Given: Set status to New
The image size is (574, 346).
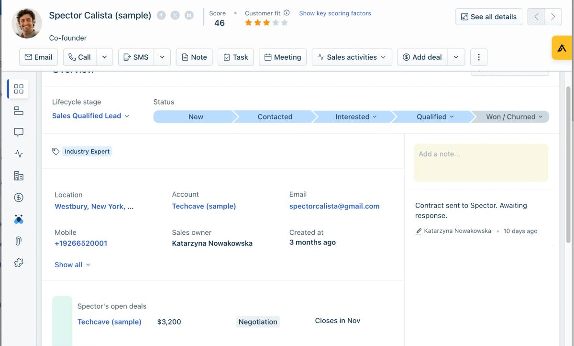Looking at the screenshot, I should [196, 116].
